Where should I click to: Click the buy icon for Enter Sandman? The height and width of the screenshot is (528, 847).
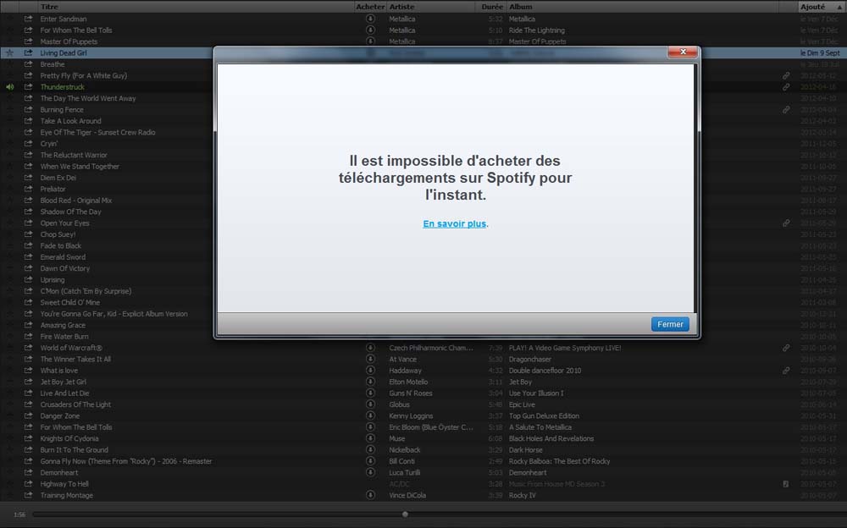click(x=371, y=19)
